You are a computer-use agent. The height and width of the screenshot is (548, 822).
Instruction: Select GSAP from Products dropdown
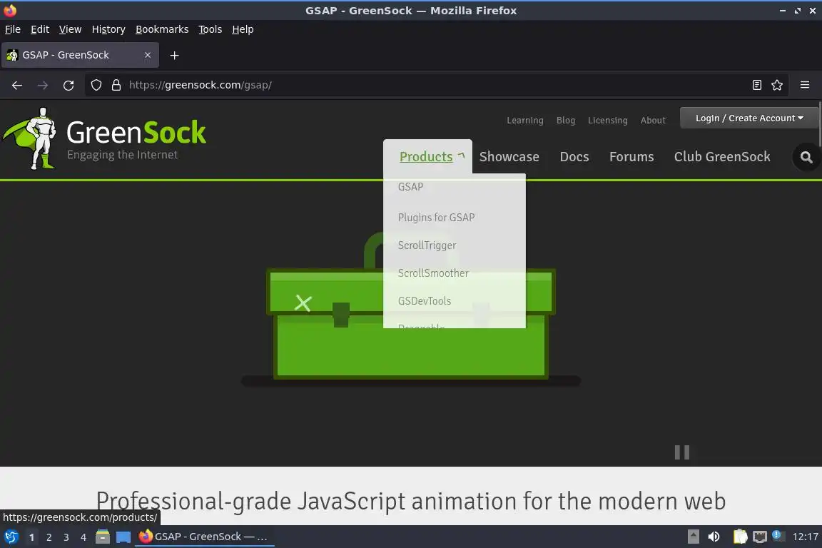coord(410,187)
